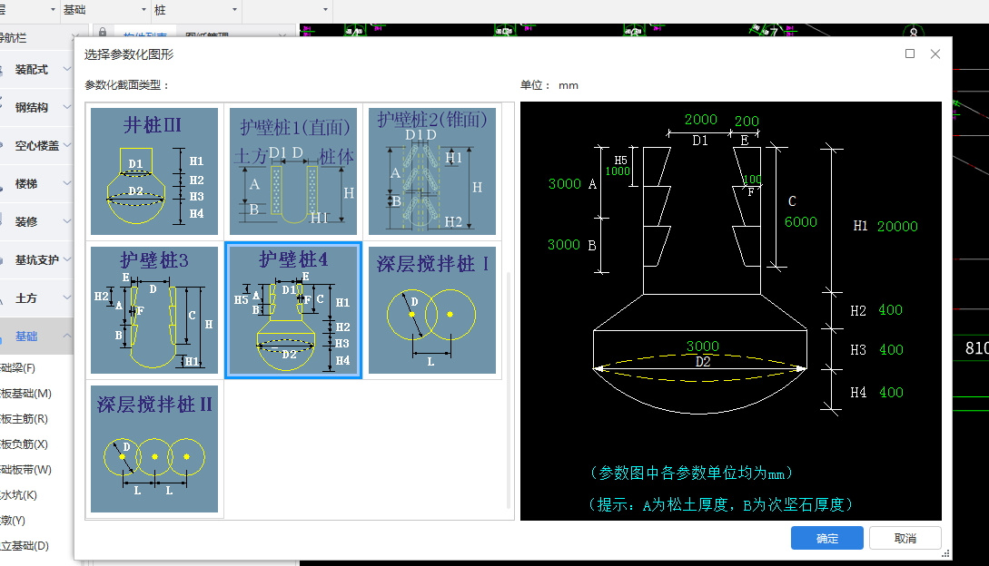Edit the C value 6000
989x566 pixels.
click(800, 222)
